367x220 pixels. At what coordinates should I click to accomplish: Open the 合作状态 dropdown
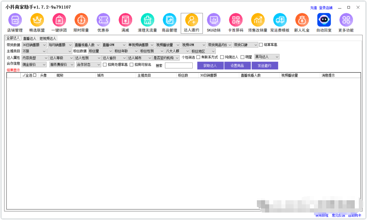click(x=88, y=64)
